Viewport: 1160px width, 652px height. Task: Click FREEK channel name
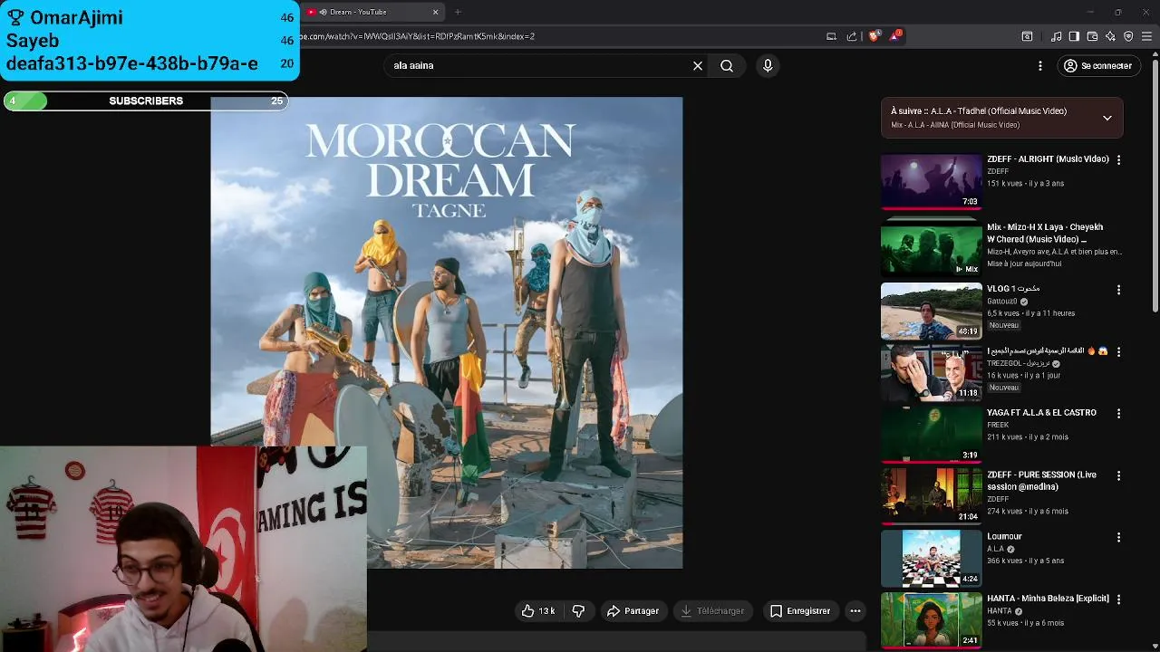pos(998,425)
